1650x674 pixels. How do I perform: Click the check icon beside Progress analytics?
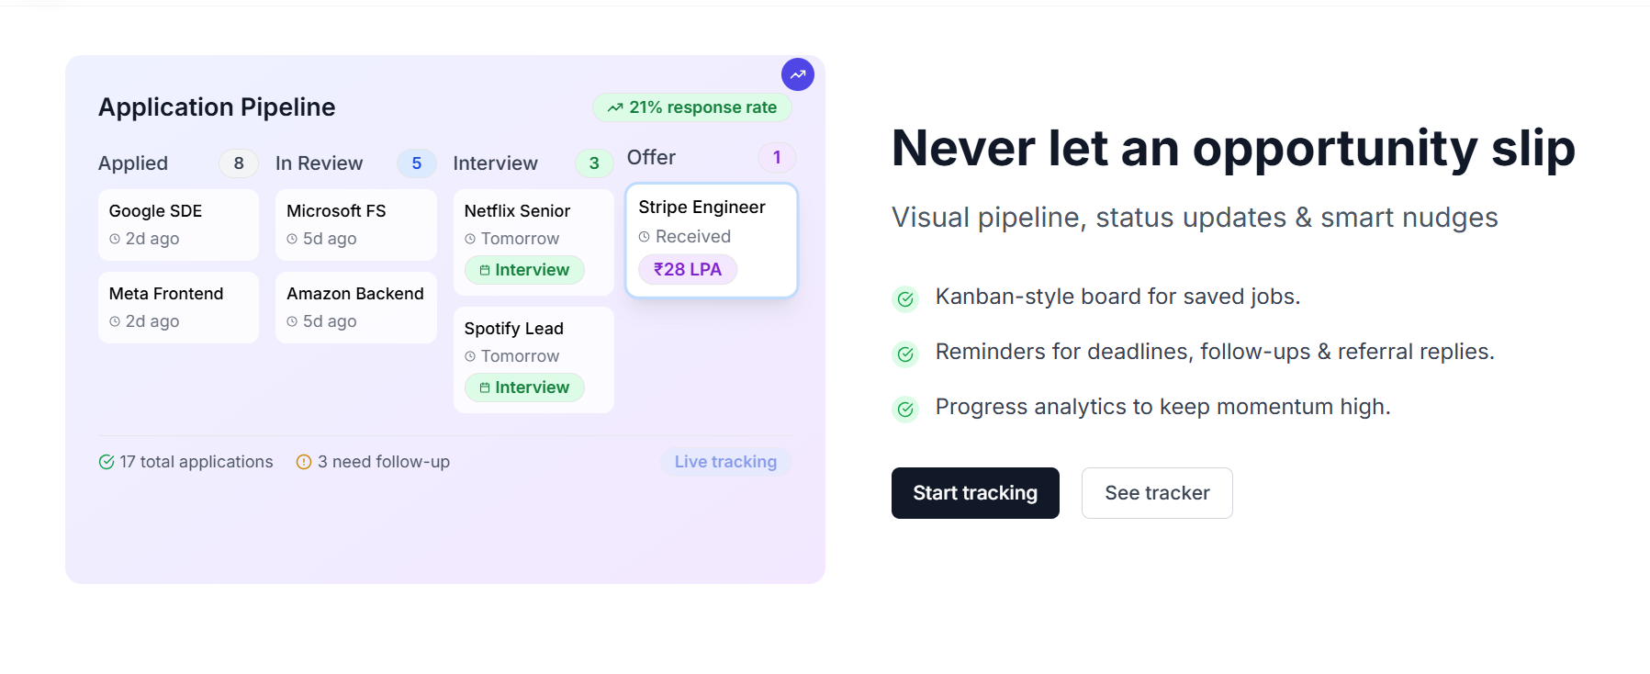pos(905,409)
